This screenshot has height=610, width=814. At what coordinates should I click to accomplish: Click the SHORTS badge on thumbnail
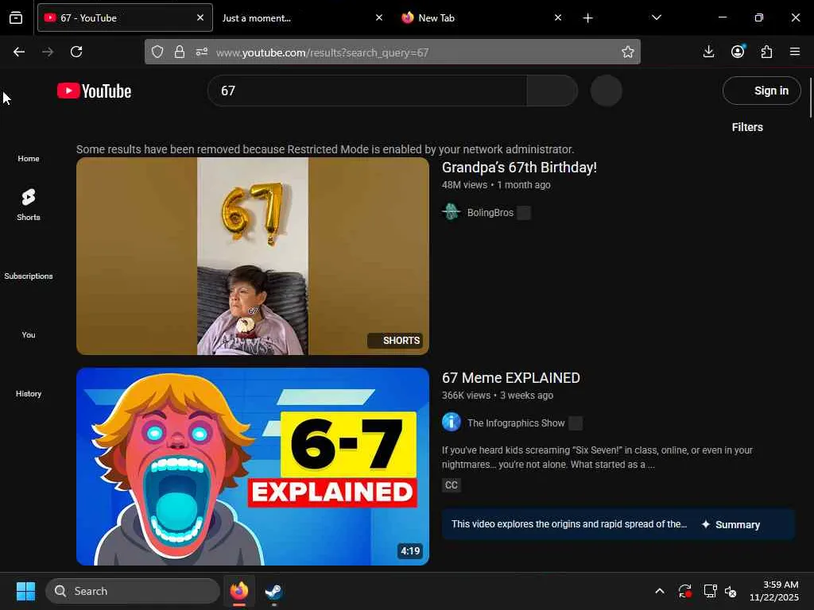pos(395,340)
